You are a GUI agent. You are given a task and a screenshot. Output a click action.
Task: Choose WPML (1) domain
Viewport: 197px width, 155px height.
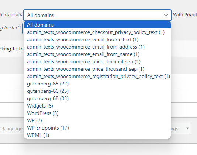pyautogui.click(x=97, y=135)
